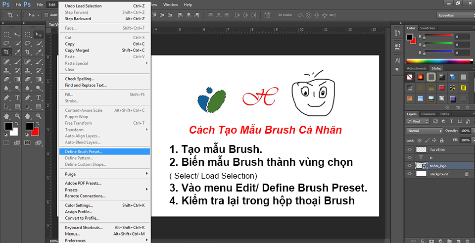Screen dimensions: 475x243
Task: Open the Paragraph panel icon
Action: [398, 70]
